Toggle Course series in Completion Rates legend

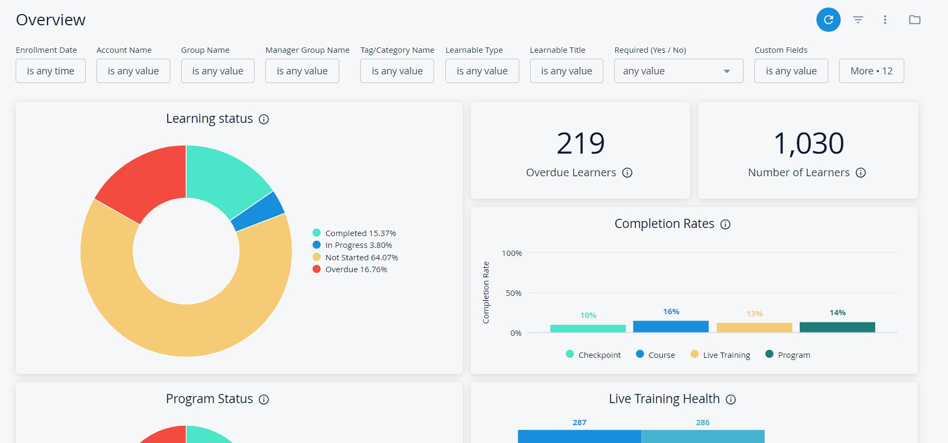(655, 355)
